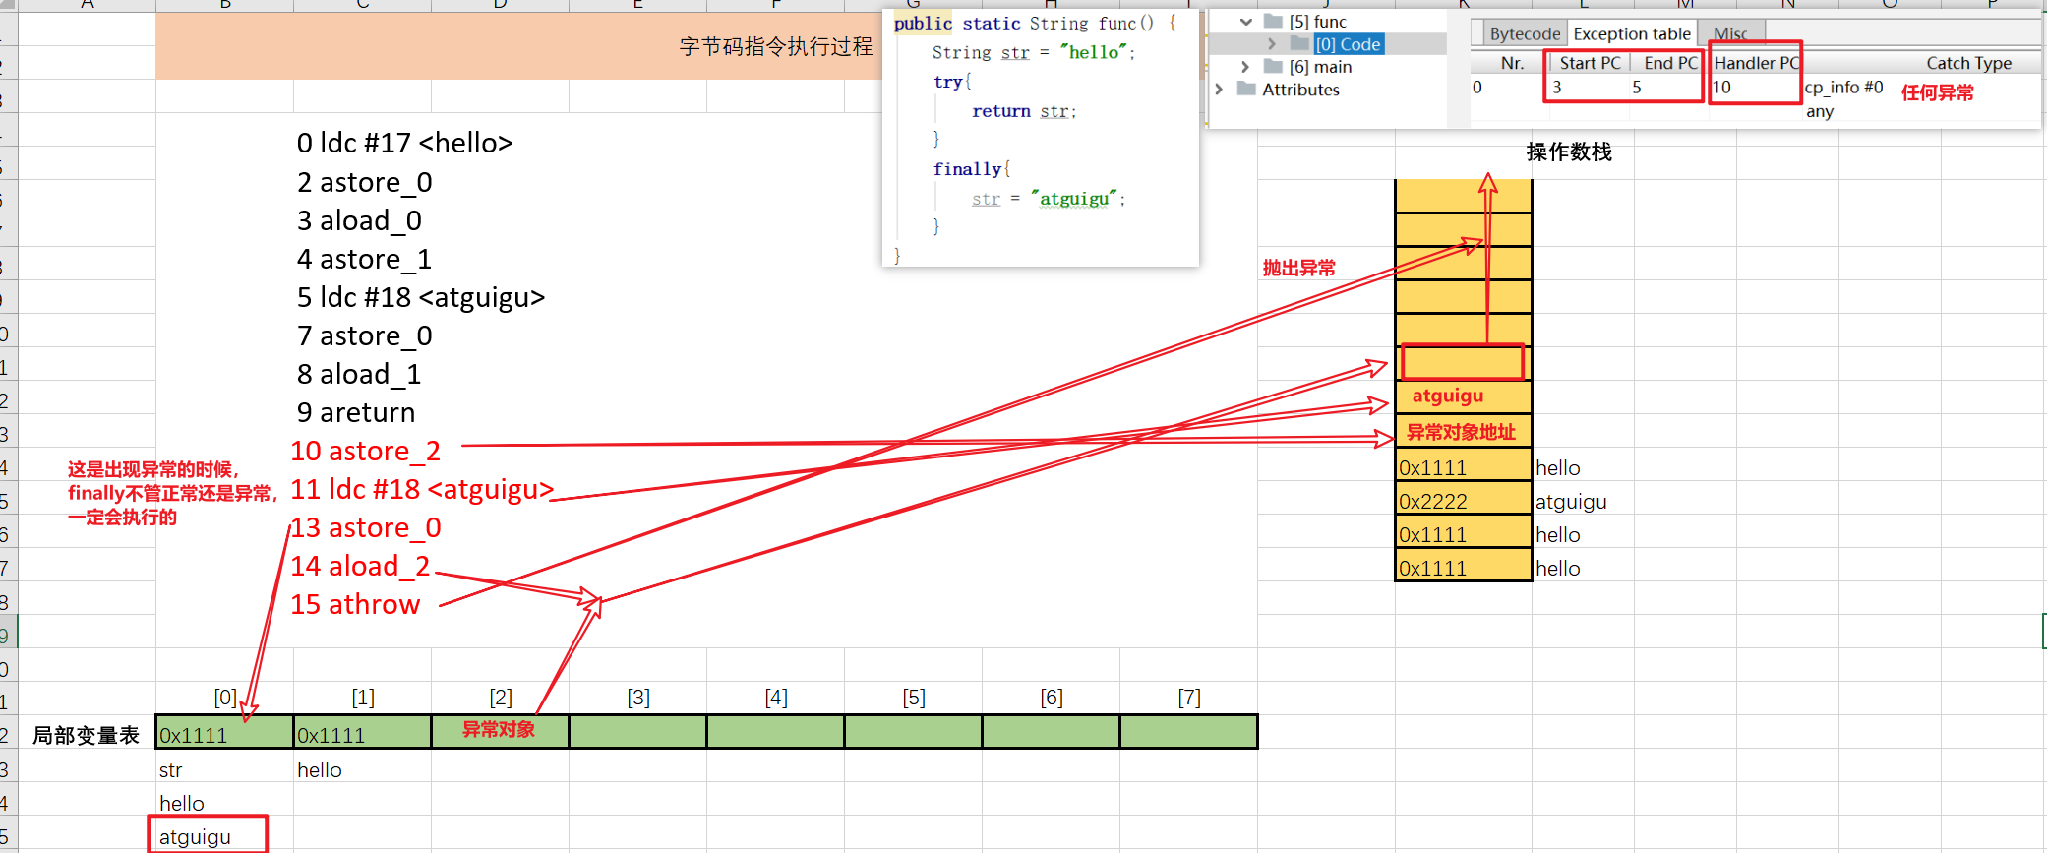This screenshot has height=853, width=2047.
Task: Select the [6] index cell
Action: click(1052, 698)
